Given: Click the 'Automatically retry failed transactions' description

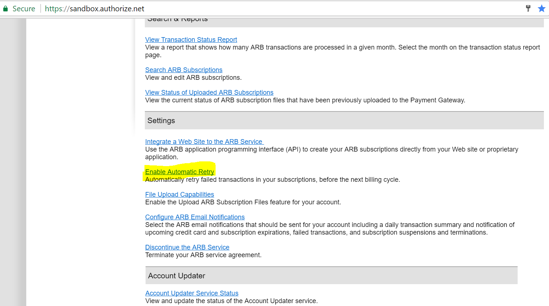Looking at the screenshot, I should (x=272, y=180).
